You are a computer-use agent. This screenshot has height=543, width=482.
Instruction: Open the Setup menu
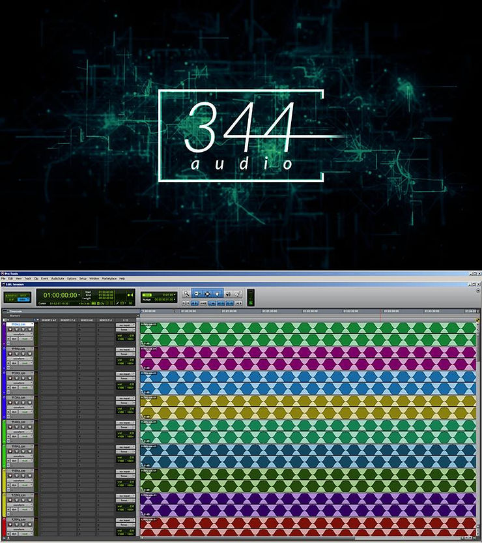83,278
